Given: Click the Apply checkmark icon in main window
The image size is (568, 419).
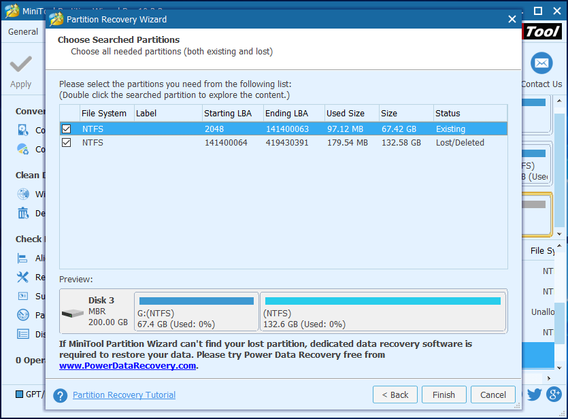Looking at the screenshot, I should [x=20, y=64].
